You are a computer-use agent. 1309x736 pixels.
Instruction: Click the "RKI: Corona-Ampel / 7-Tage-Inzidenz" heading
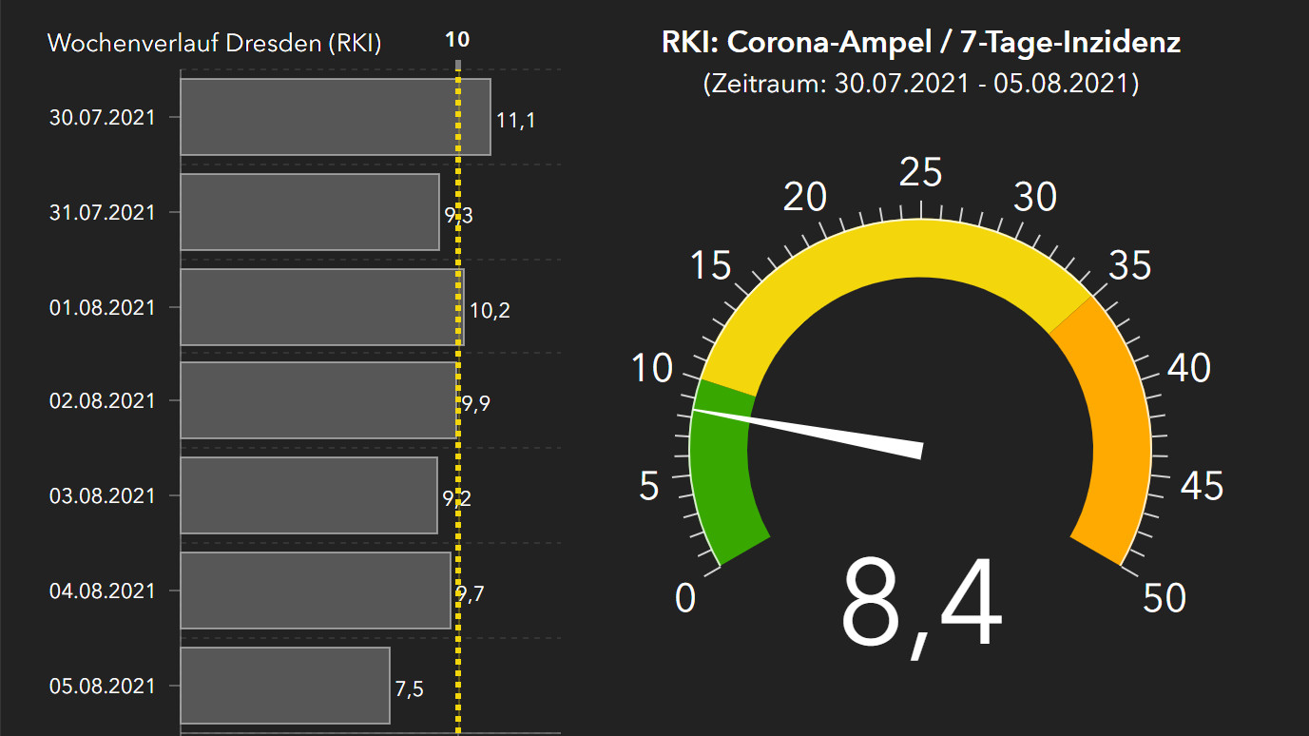pyautogui.click(x=920, y=42)
